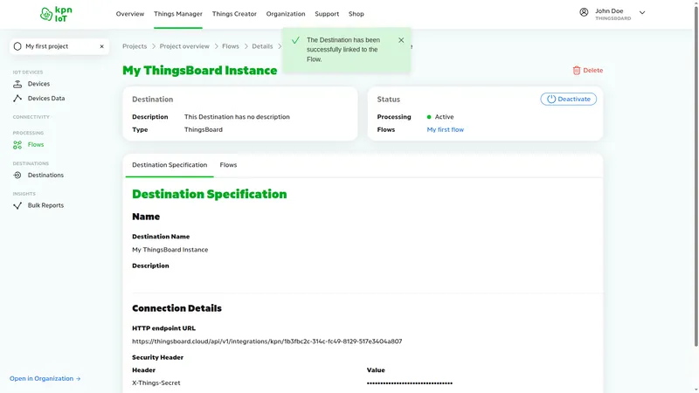Screen dimensions: 699x393
Task: Click the Active processing status
Action: [440, 117]
